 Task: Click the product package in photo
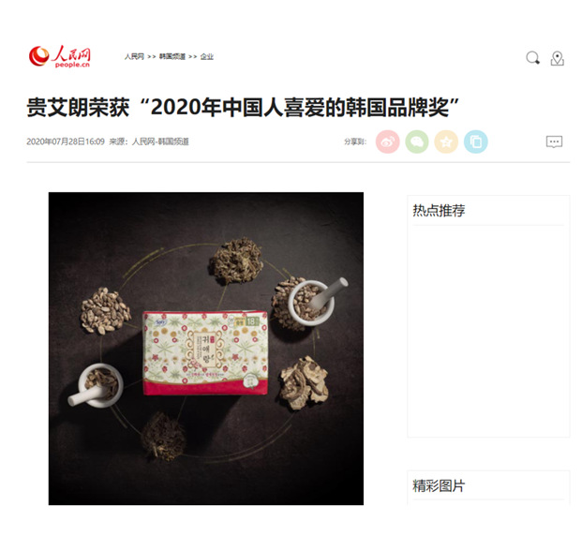coord(205,352)
